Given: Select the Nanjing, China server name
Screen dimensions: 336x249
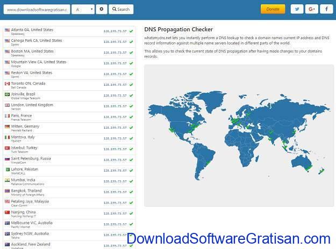Looking at the screenshot, I should [23, 212].
